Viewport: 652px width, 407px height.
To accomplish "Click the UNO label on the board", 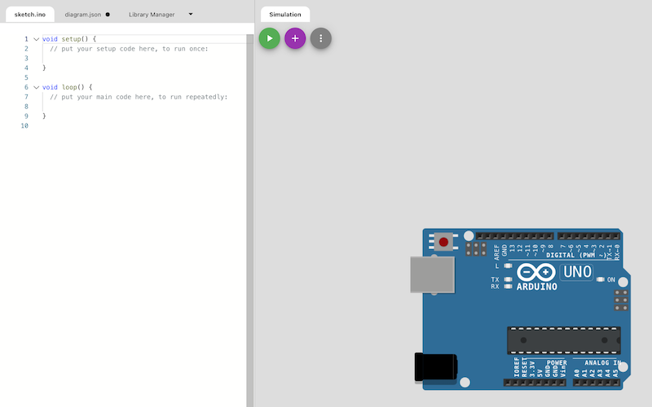I will tap(577, 272).
